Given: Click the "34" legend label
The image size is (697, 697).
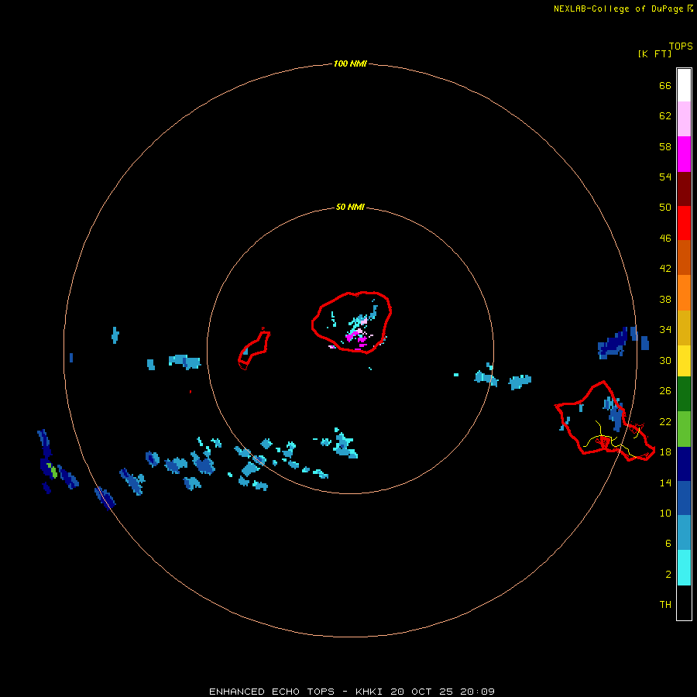Looking at the screenshot, I should 665,330.
